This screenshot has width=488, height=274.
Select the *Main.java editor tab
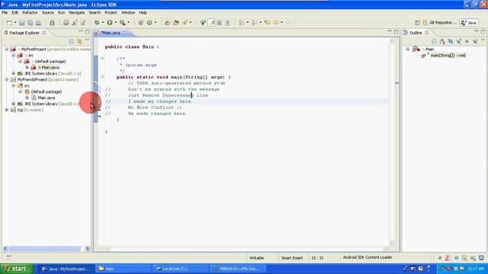point(111,33)
